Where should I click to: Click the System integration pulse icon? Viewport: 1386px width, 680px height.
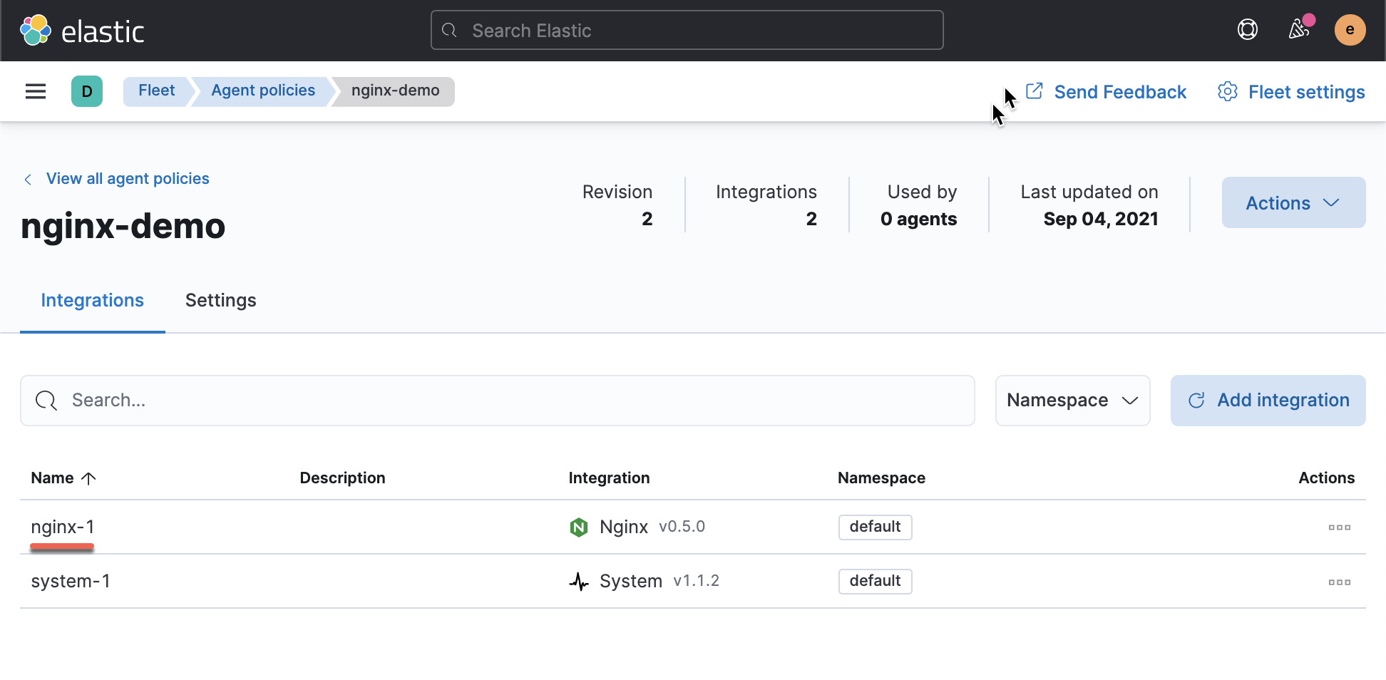point(579,582)
